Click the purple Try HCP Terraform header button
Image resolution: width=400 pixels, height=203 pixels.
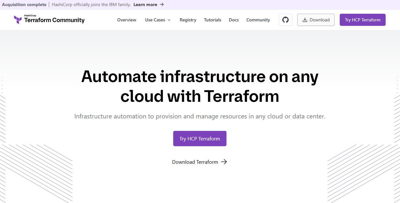(362, 19)
